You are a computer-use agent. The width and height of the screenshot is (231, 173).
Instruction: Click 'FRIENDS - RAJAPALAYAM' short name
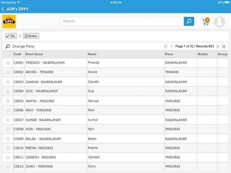click(x=45, y=63)
